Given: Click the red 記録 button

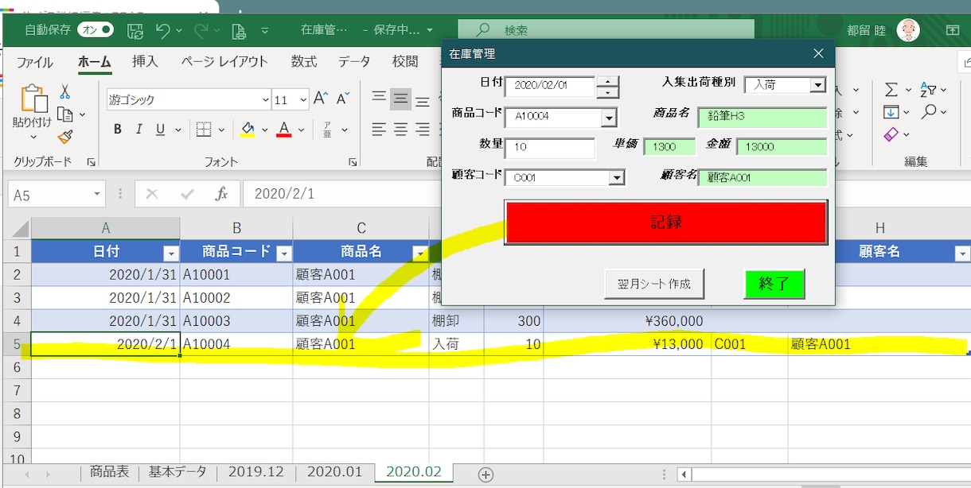Looking at the screenshot, I should pos(666,222).
